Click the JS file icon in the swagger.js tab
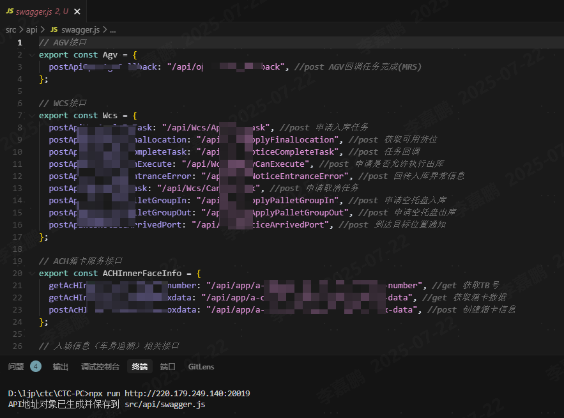Screen dimensions: 564x418 10,11
